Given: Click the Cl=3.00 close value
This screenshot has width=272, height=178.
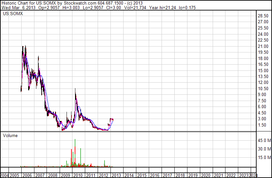Looking at the screenshot, I should click(x=114, y=8).
